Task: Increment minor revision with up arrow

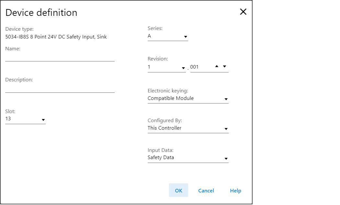Action: click(217, 66)
